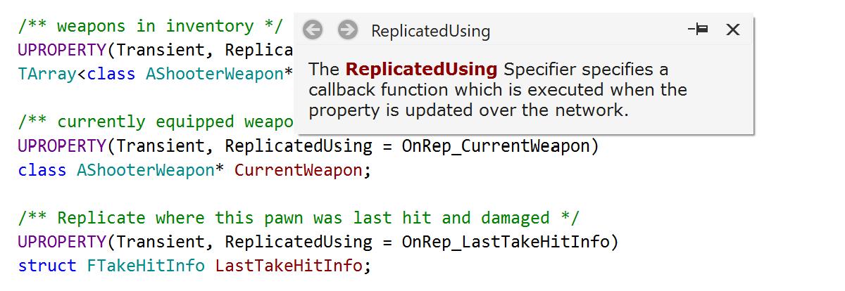
Task: Click the forward arrow in the tooltip header
Action: 347,30
